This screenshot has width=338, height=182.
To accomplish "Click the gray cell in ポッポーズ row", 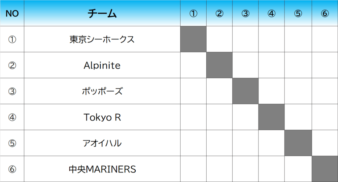I will 245,91.
